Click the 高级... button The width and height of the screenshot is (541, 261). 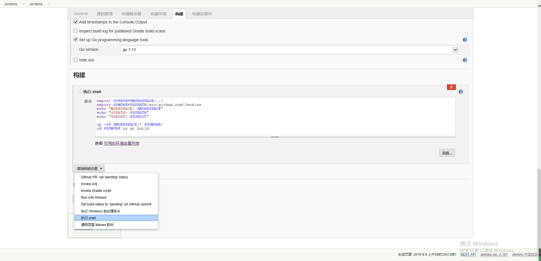pos(447,153)
